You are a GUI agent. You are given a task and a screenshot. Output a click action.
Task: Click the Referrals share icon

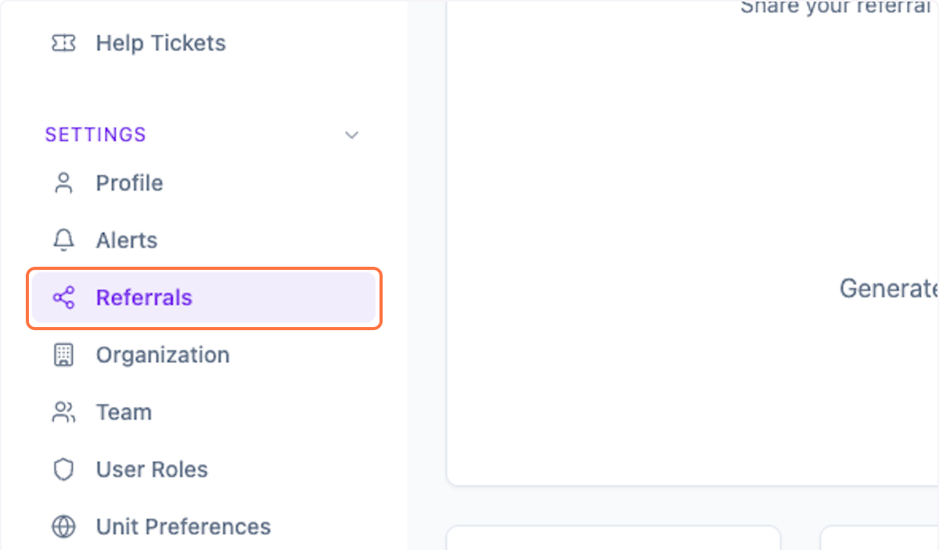pos(63,298)
